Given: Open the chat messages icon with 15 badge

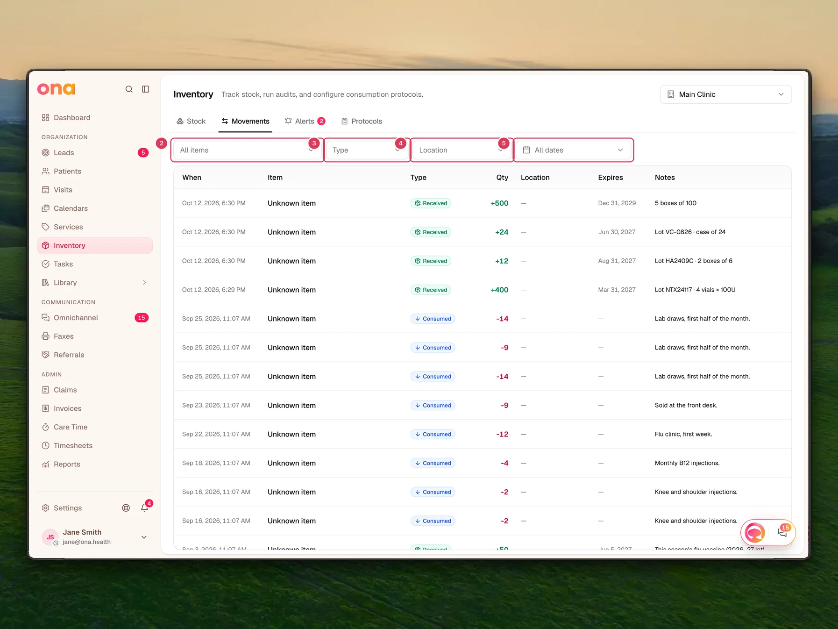Looking at the screenshot, I should [782, 532].
